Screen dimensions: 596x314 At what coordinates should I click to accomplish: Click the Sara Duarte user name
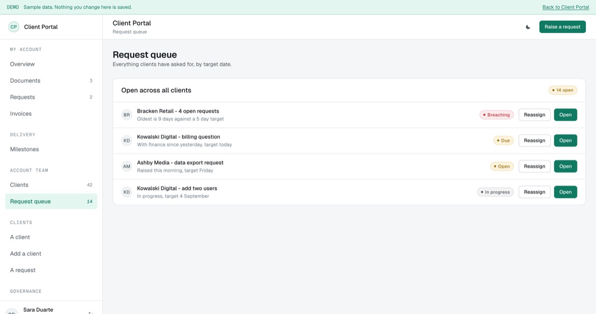38,310
